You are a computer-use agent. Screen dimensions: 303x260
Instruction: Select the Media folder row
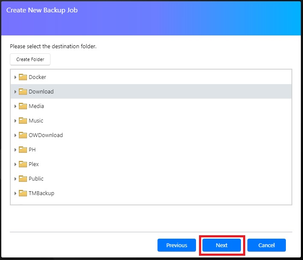click(x=151, y=106)
